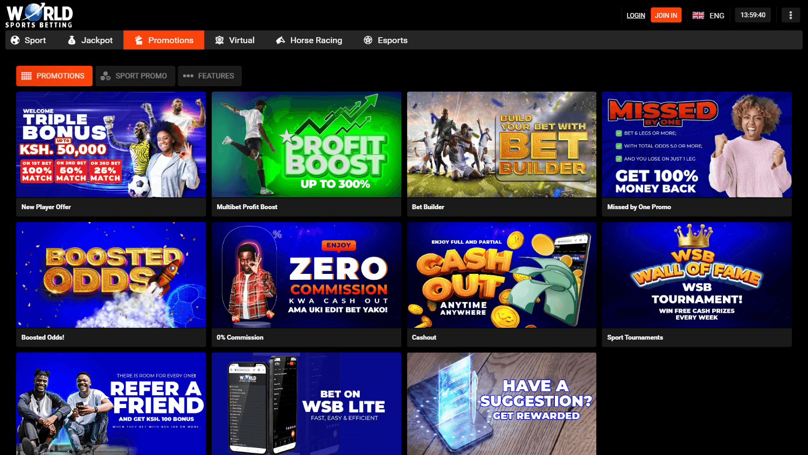Click the LOGIN link
Image resolution: width=808 pixels, height=455 pixels.
pyautogui.click(x=636, y=16)
